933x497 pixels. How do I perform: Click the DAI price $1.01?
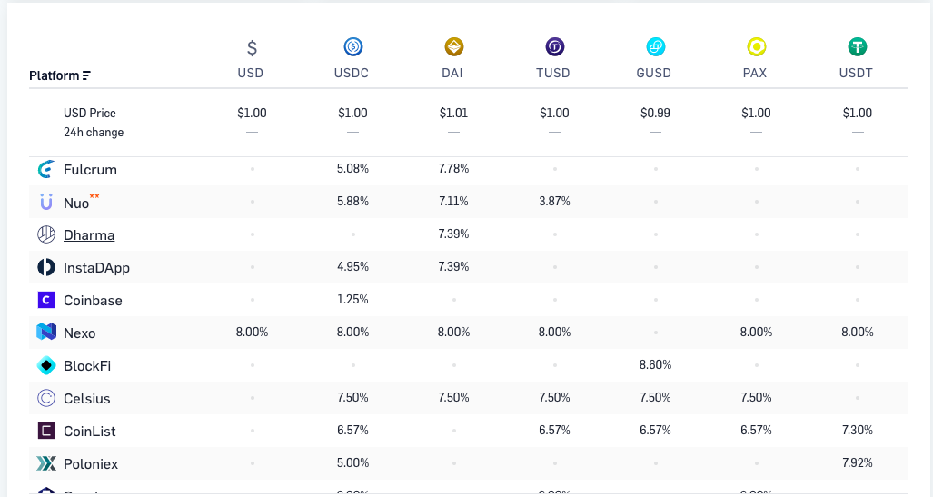click(x=454, y=113)
